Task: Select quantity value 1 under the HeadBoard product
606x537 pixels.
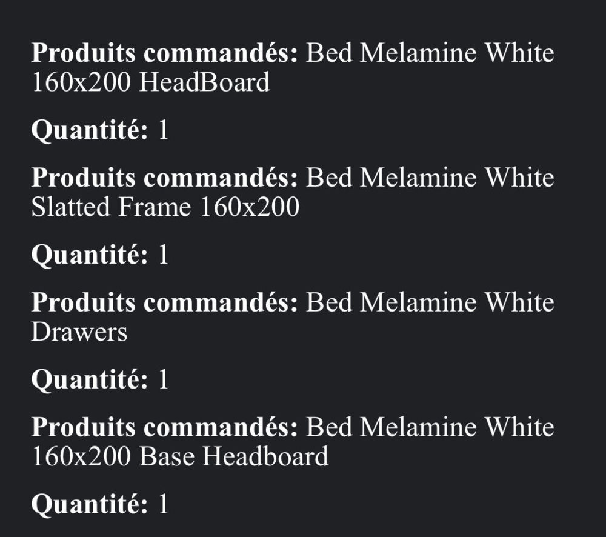Action: click(164, 130)
